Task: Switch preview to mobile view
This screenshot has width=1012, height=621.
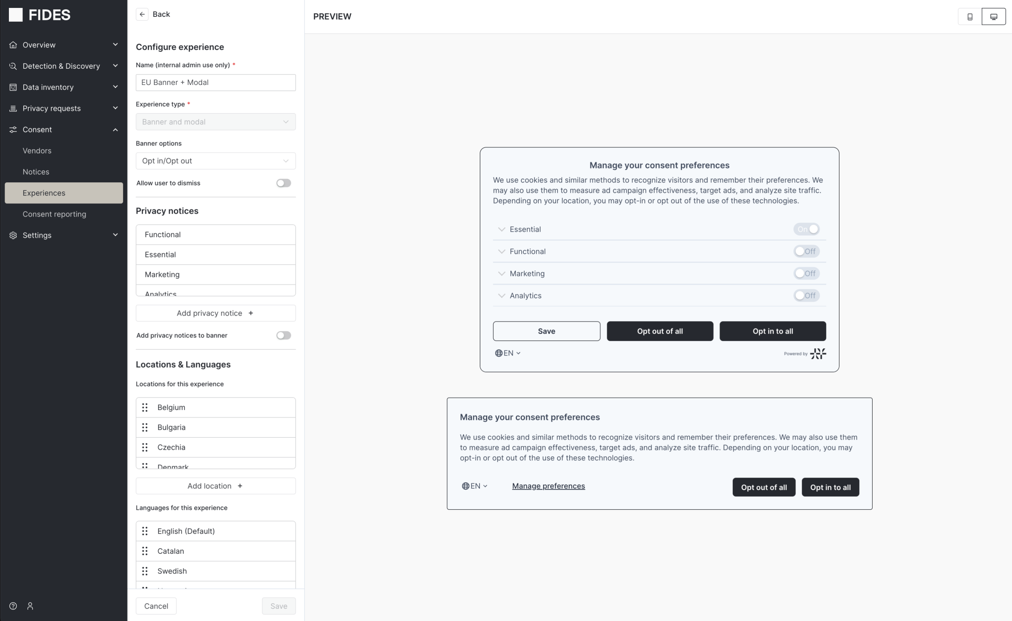Action: point(969,16)
